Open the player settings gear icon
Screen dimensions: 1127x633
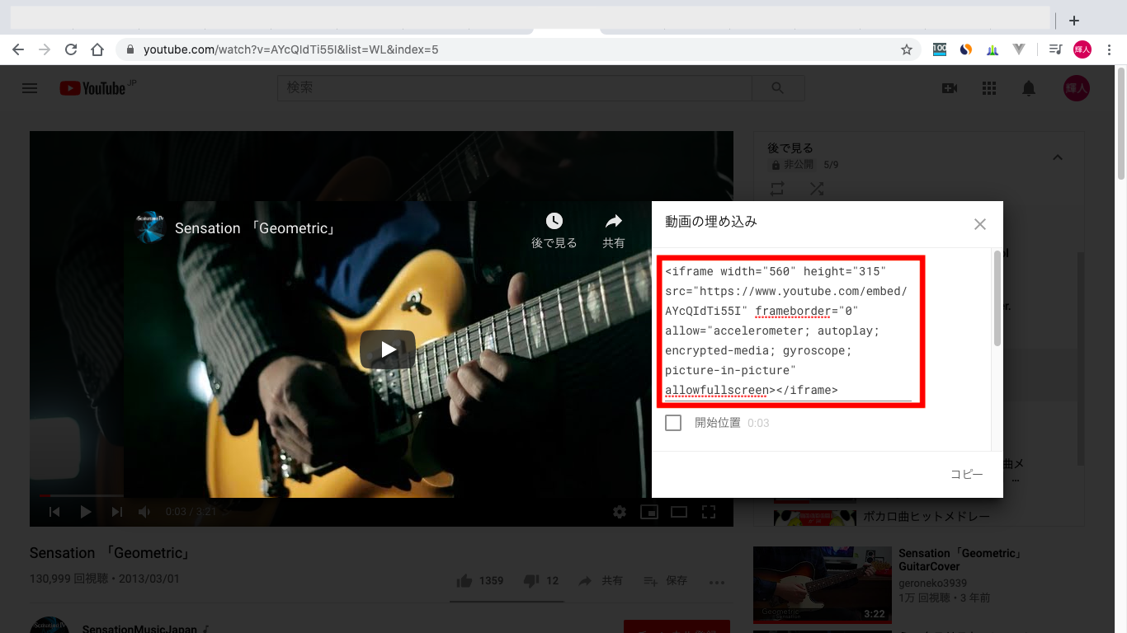pos(620,511)
